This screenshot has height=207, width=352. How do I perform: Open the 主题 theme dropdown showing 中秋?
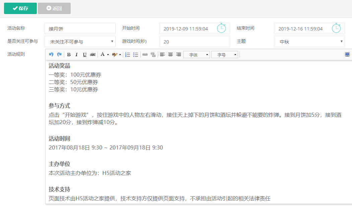coord(309,41)
